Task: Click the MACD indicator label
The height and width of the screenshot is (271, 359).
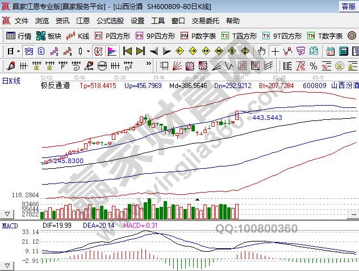Action: [x=10, y=226]
